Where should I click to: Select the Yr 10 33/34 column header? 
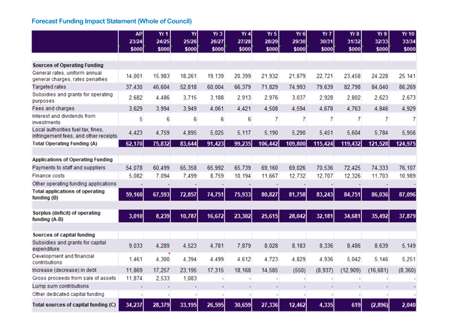[x=403, y=41]
